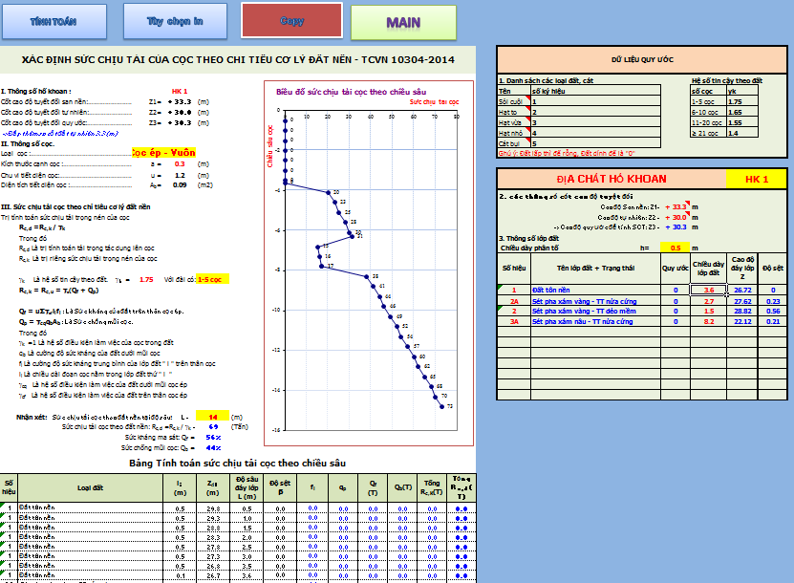The image size is (794, 583).
Task: Select the 11-20 cọc pile count cell
Action: coord(709,122)
